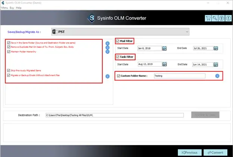Image resolution: width=233 pixels, height=157 pixels.
Task: Click the Convert button
Action: pos(215,153)
